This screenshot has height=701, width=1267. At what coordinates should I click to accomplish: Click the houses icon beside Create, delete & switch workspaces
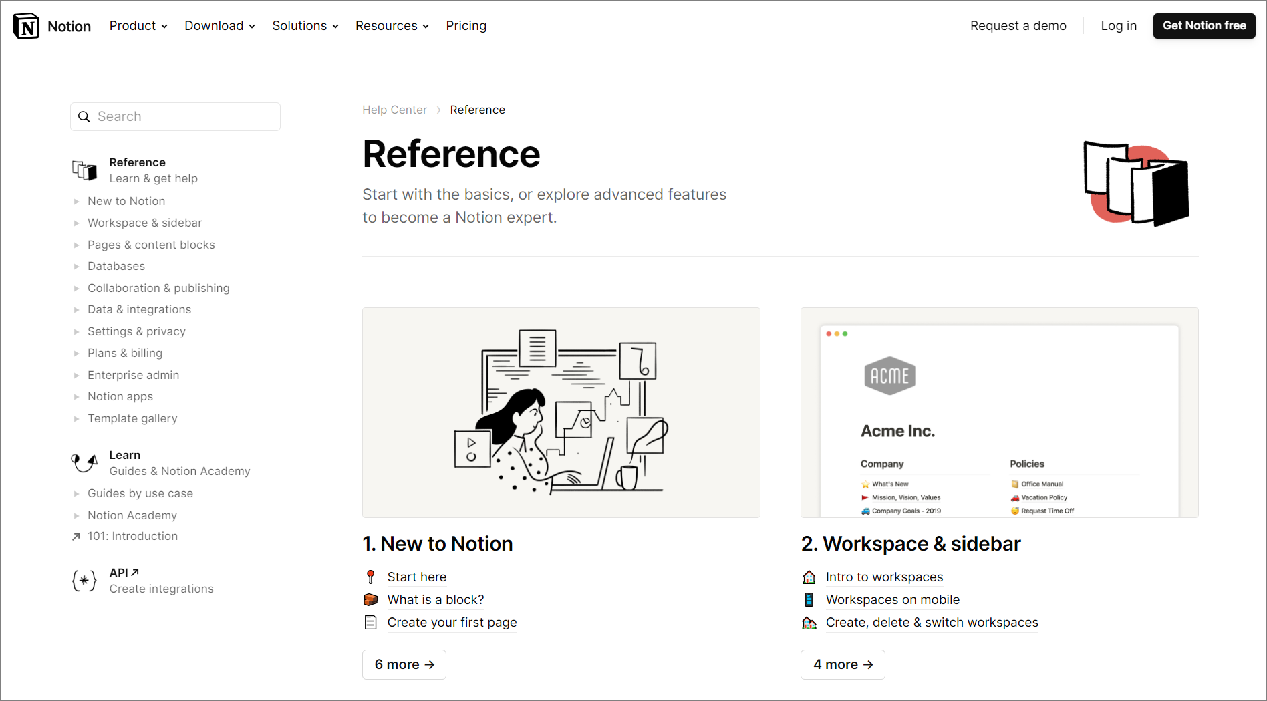[x=809, y=622]
